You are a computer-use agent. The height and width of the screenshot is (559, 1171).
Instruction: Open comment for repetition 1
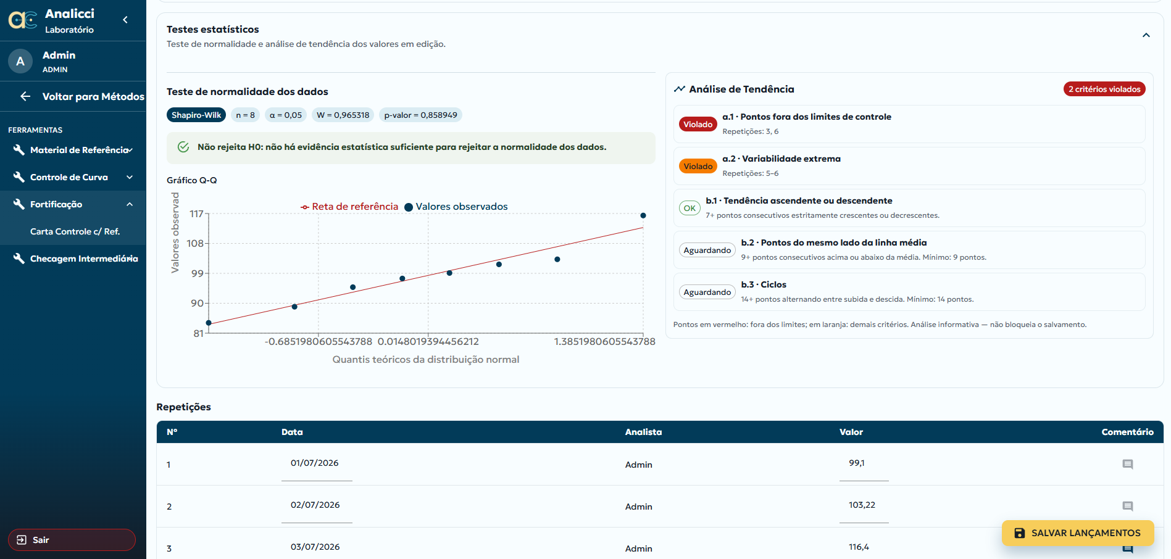[1128, 464]
